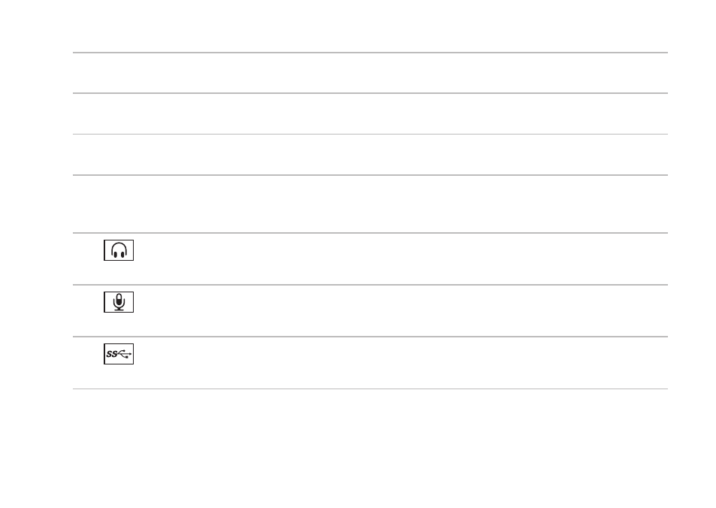Viewport: 716px width, 508px height.
Task: Click the divider between first and second empty rows
Action: (370, 93)
